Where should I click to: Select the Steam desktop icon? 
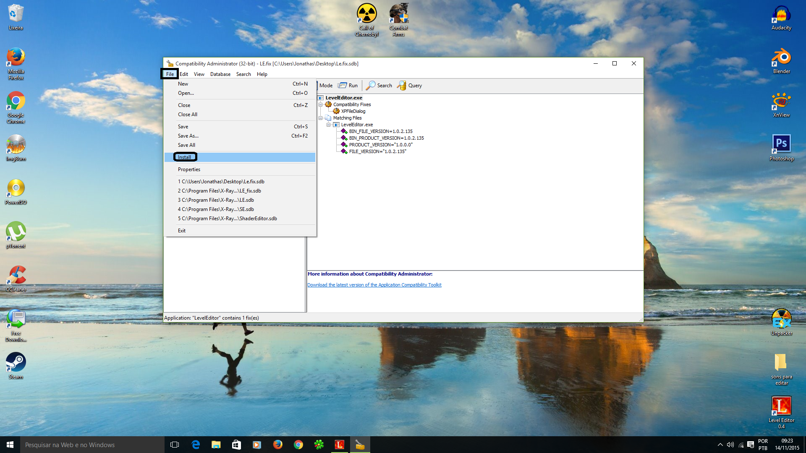[16, 366]
